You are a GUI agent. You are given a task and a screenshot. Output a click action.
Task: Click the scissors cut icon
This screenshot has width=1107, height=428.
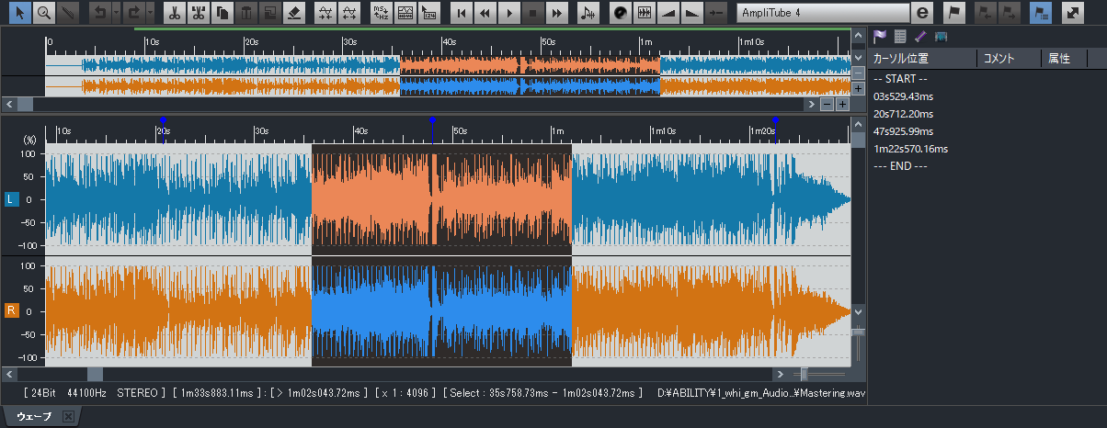[x=175, y=13]
